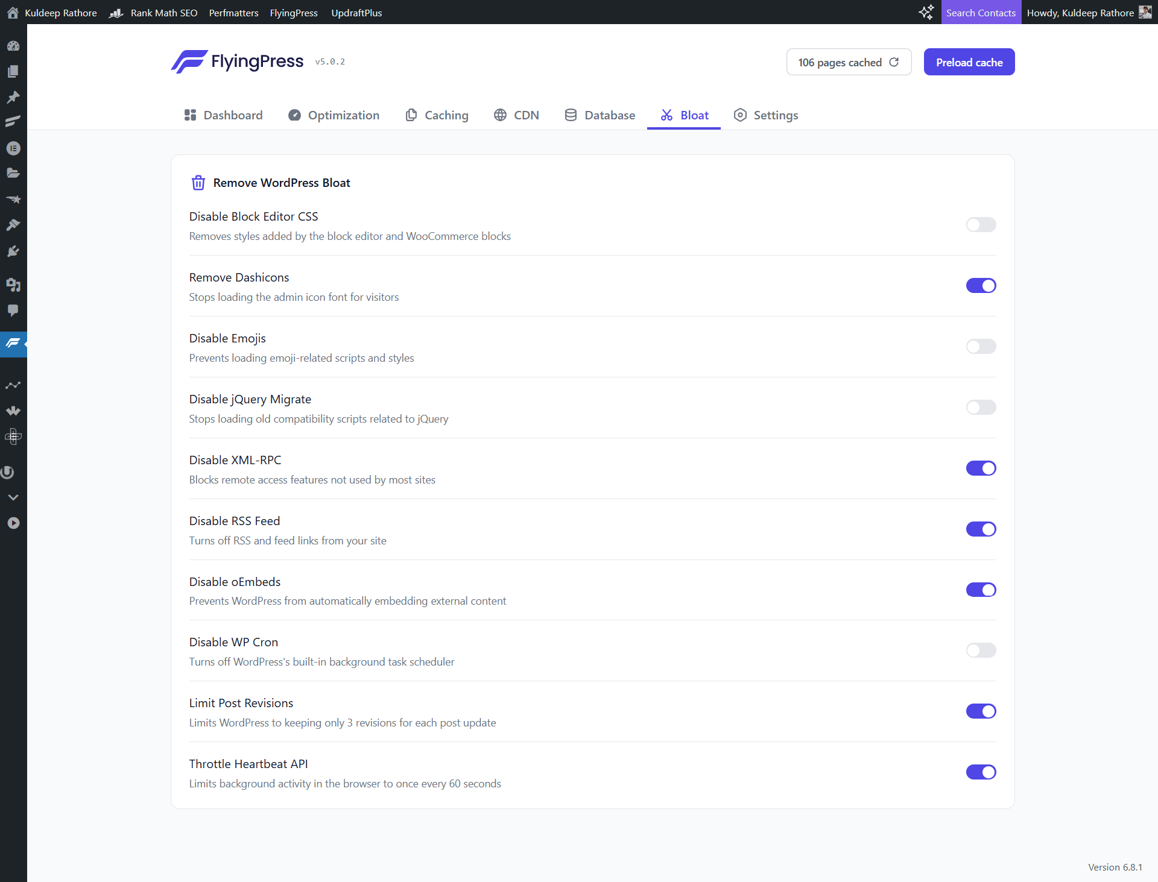Open UpdraftPlus from the admin bar
Screen dimensions: 1158x882
click(356, 13)
